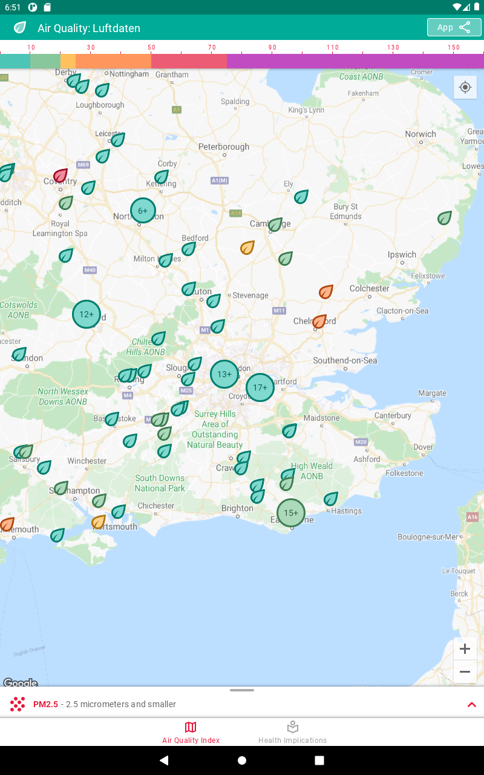The image size is (484, 775).
Task: Open the 17+ sensor cluster marker
Action: click(260, 387)
